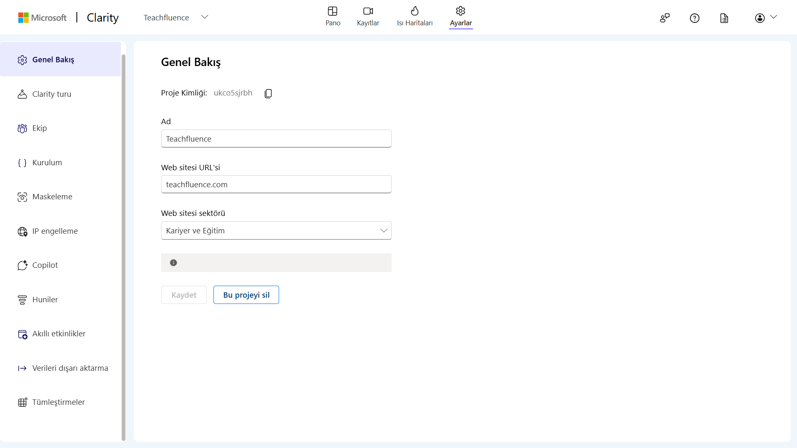Open the help question mark icon
The width and height of the screenshot is (797, 448).
coord(694,18)
